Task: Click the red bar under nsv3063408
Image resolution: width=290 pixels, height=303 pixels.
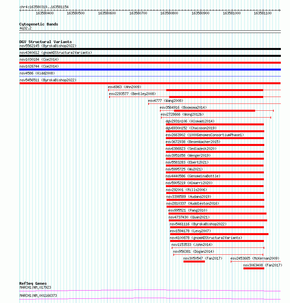Action: tap(254, 268)
